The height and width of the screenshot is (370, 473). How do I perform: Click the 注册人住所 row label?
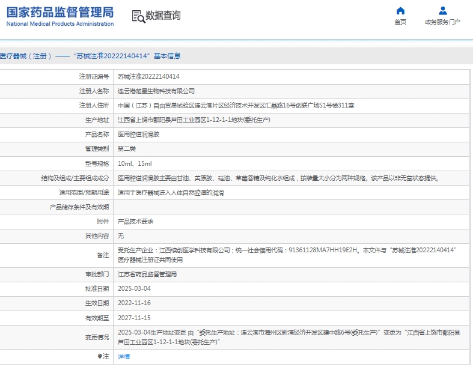click(x=94, y=106)
